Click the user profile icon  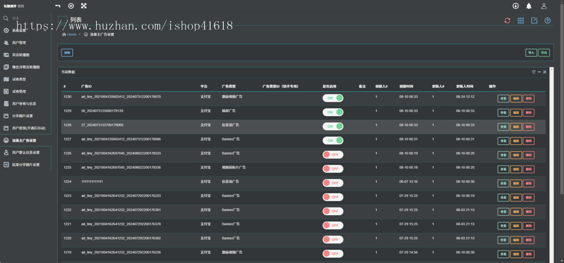pos(544,6)
